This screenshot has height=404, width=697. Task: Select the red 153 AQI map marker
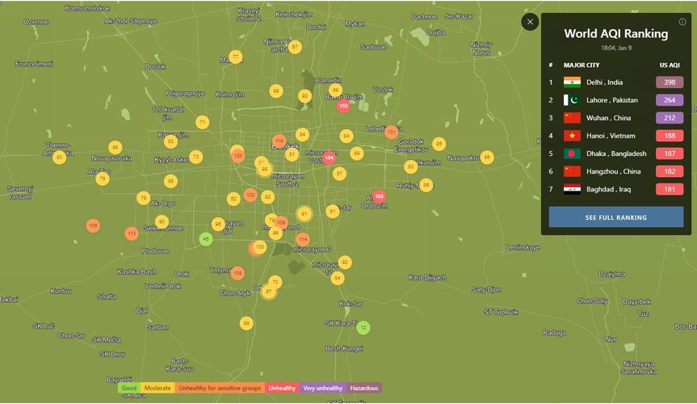click(x=343, y=106)
